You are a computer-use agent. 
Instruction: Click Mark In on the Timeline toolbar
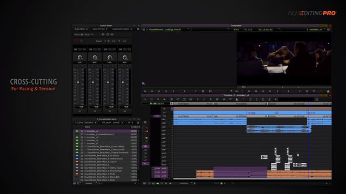coord(198,99)
